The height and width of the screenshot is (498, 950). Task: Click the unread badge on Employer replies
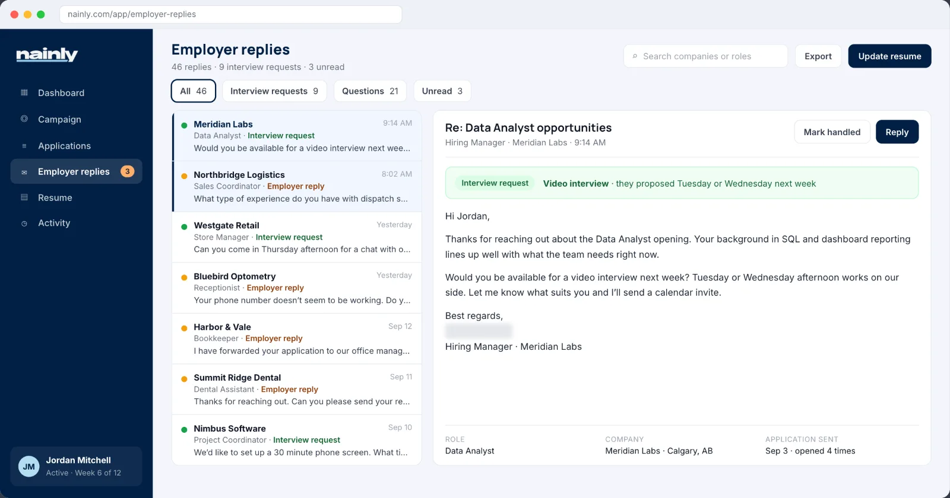[127, 171]
